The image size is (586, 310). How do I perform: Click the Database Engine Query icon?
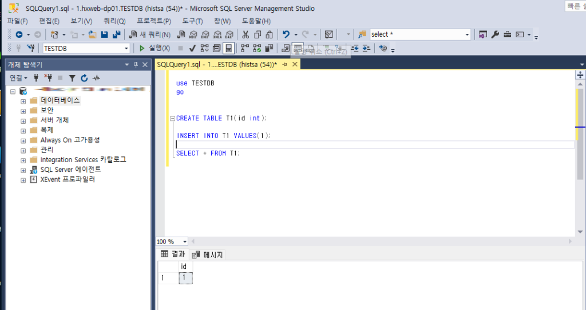[x=181, y=34]
